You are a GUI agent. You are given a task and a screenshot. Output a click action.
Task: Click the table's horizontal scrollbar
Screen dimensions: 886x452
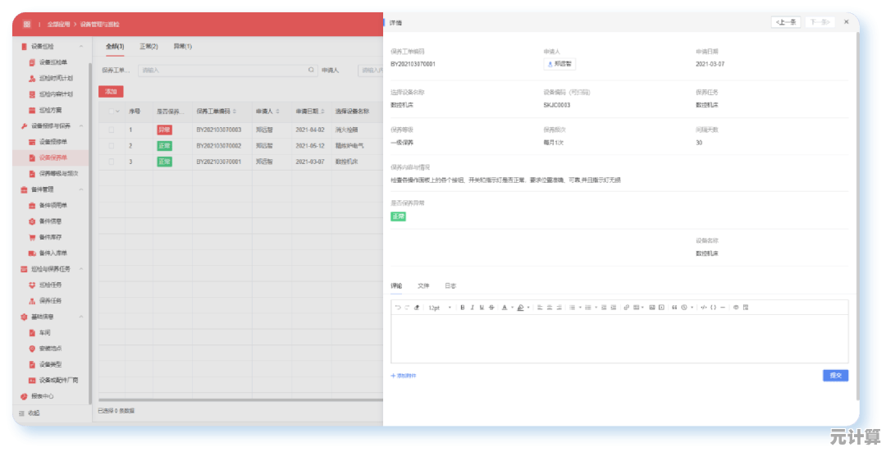[x=240, y=400]
